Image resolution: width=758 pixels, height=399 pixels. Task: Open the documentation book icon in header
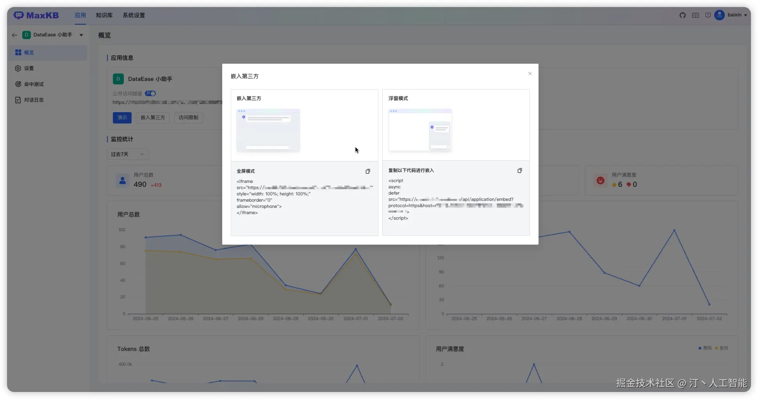click(x=696, y=15)
